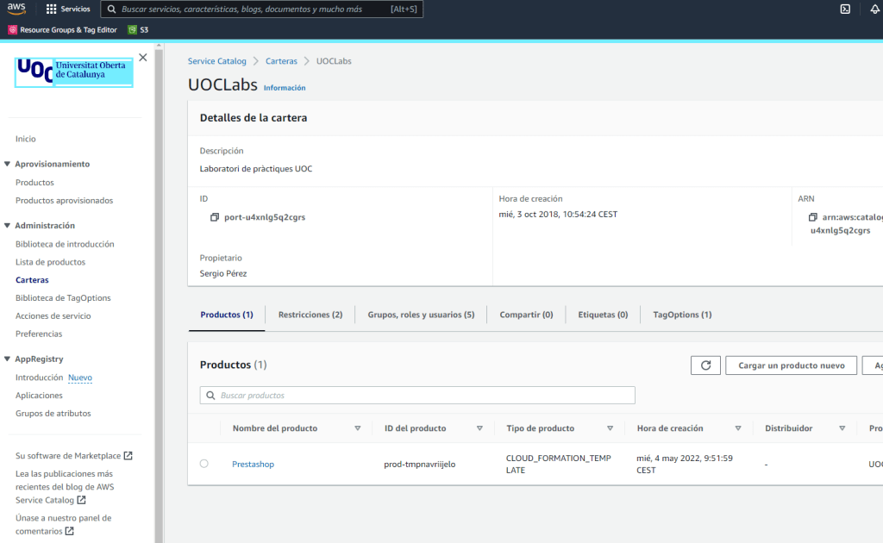Open the Información link beside UOCLabs

pos(285,88)
